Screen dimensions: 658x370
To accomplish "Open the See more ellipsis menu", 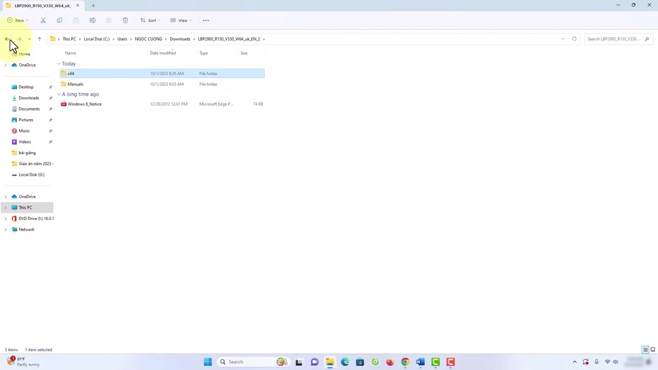I will click(x=206, y=21).
